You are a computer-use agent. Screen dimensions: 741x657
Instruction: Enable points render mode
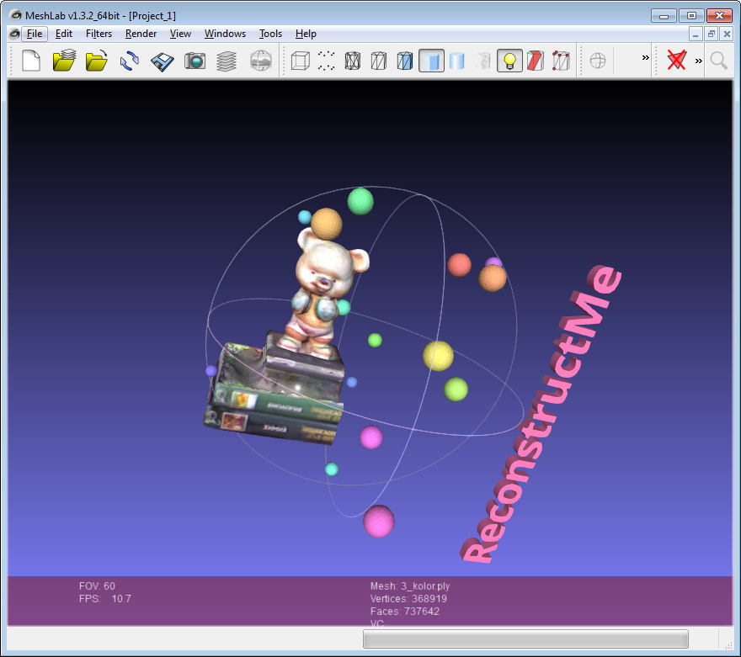[327, 61]
